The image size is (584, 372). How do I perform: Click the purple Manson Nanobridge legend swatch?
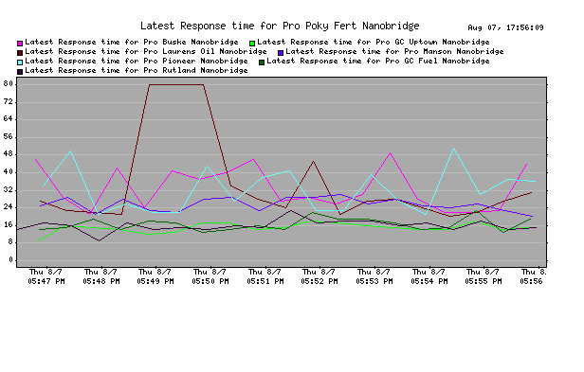coord(281,53)
